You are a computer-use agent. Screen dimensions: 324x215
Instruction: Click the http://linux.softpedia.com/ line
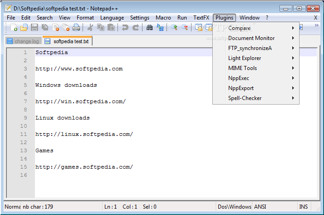pos(84,134)
